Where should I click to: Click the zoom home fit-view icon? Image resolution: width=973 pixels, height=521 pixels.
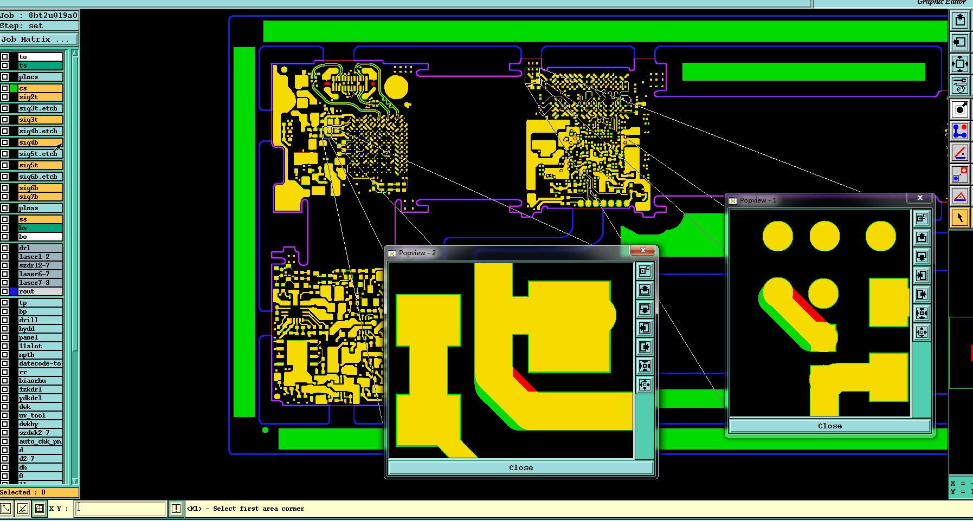tap(960, 64)
